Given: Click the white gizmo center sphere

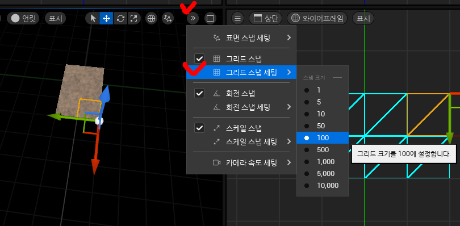Looking at the screenshot, I should click(99, 120).
